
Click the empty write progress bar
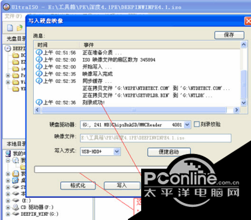pos(87,169)
